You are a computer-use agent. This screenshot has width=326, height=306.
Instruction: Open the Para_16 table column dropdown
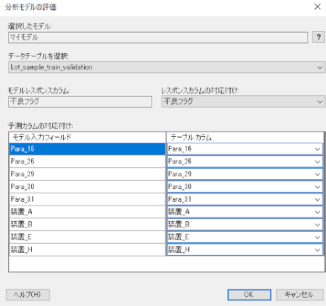245,149
